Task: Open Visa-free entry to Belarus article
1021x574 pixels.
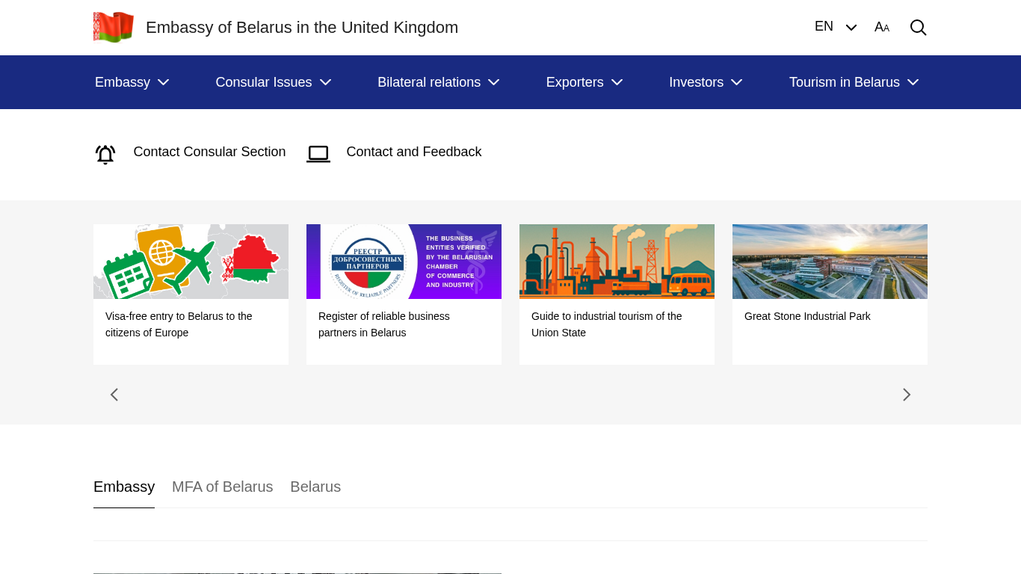Action: 179,324
